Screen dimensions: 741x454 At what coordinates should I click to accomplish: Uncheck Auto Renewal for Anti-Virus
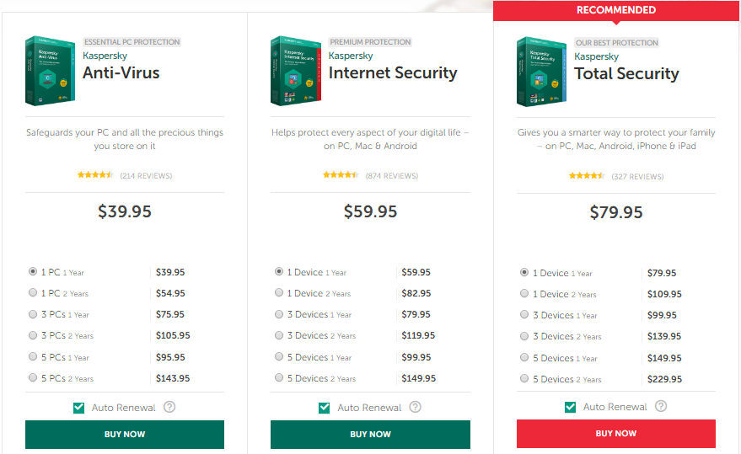click(79, 408)
